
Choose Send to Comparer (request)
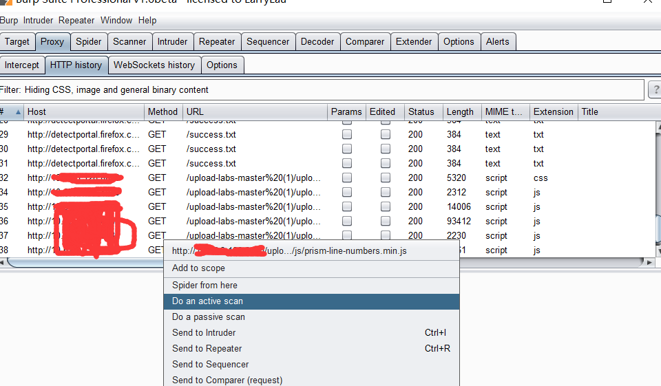(311, 380)
